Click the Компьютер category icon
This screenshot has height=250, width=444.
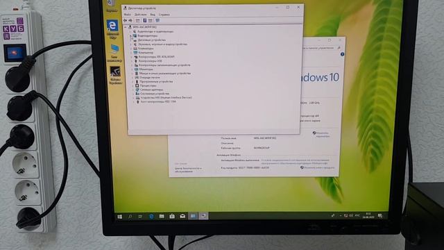pyautogui.click(x=136, y=53)
